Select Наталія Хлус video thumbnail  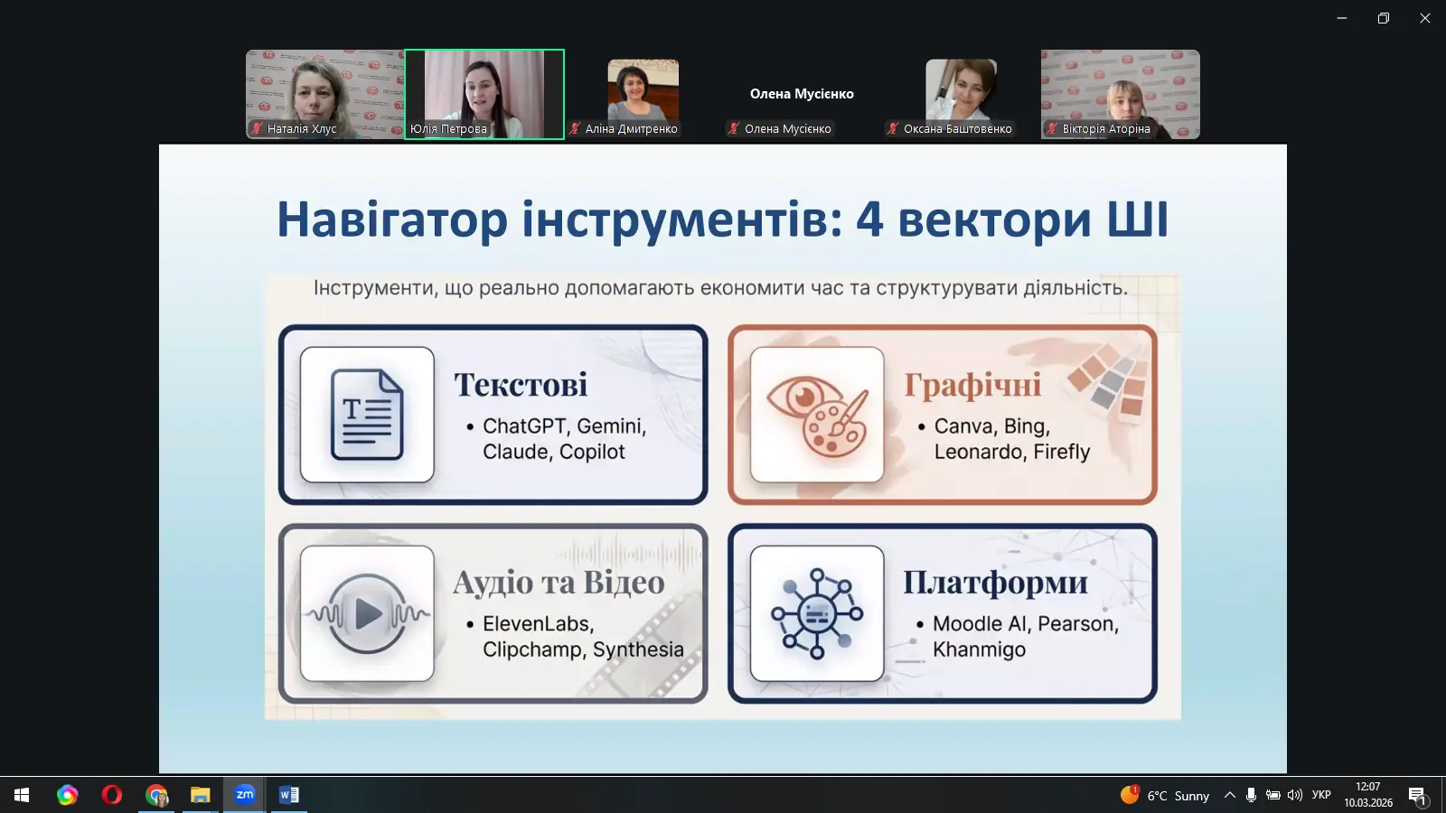[x=324, y=94]
